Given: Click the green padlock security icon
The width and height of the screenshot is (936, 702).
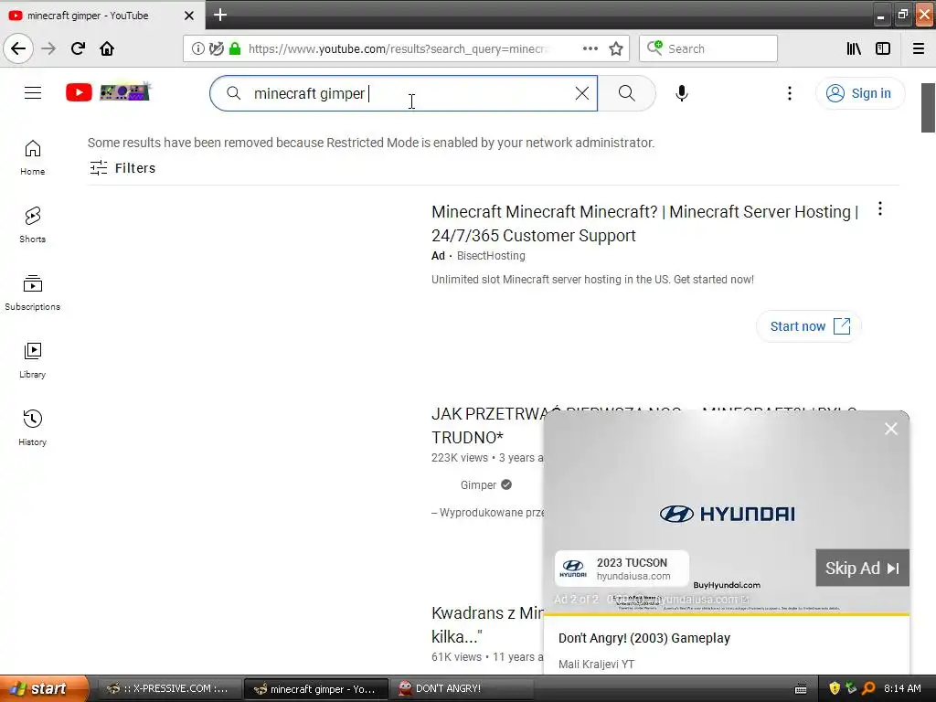Looking at the screenshot, I should [235, 48].
